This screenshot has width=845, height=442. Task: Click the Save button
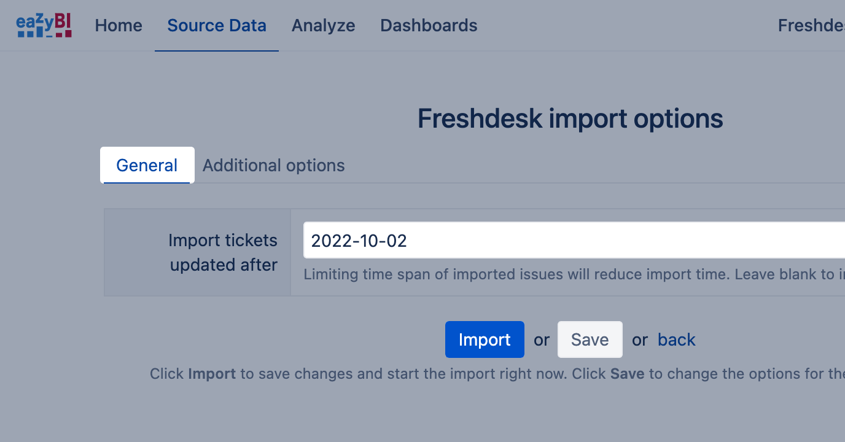coord(590,339)
